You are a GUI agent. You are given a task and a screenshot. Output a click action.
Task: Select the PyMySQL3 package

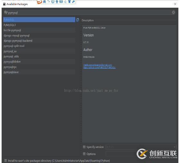[39, 25]
